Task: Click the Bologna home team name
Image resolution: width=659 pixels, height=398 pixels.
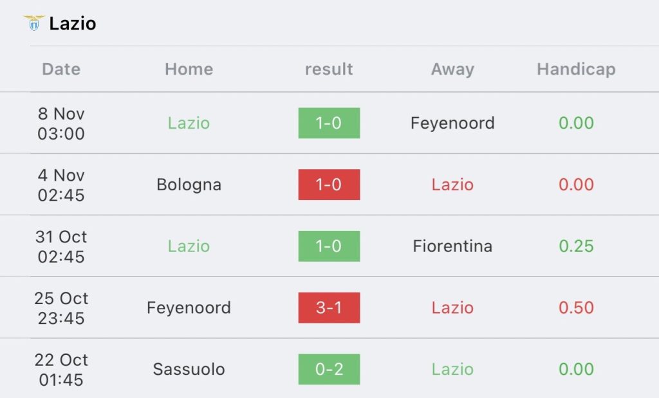Action: coord(189,185)
